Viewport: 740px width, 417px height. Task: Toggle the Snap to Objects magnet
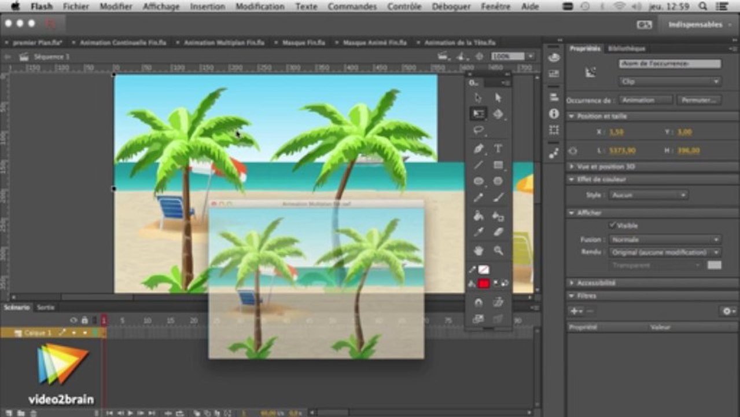point(478,302)
